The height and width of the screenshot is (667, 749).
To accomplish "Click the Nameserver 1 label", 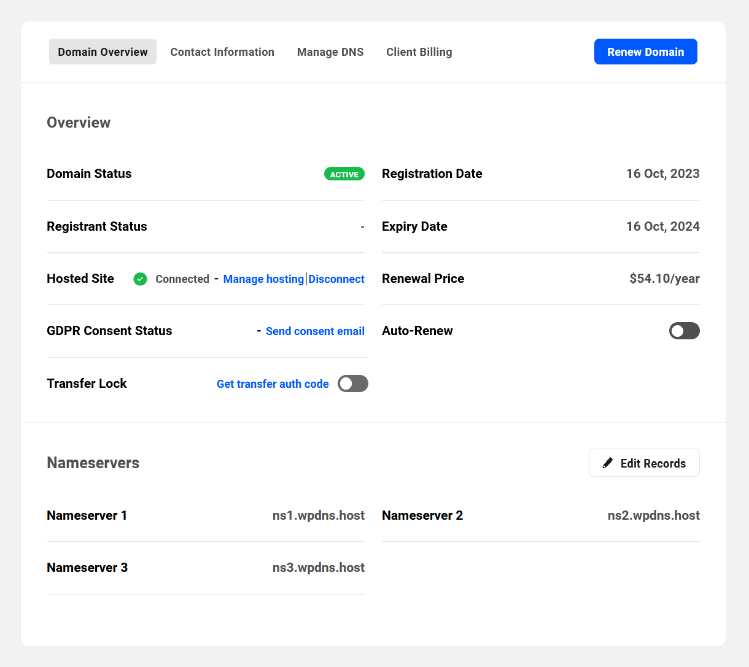I will [x=87, y=515].
